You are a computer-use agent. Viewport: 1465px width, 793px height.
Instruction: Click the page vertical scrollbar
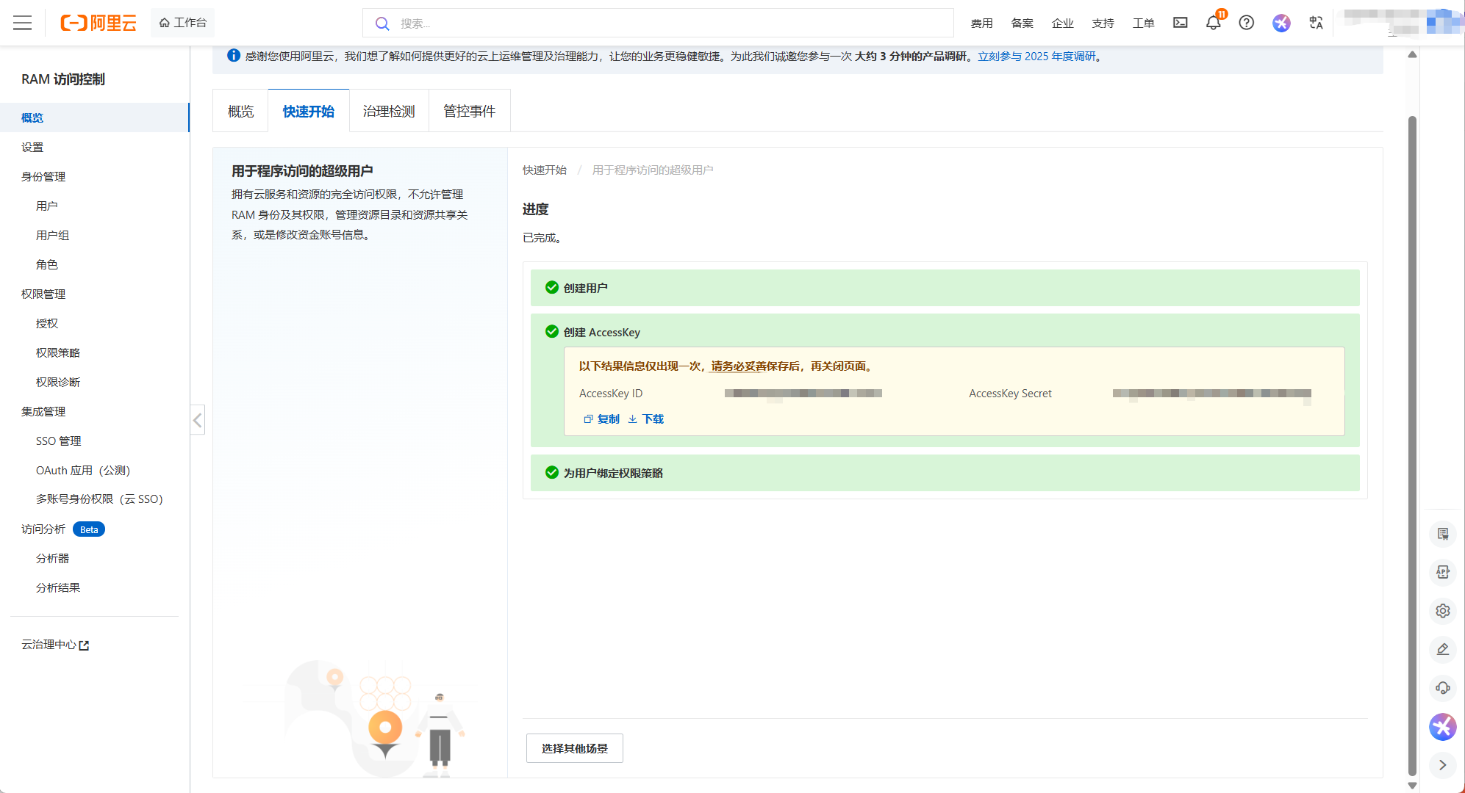click(1412, 441)
